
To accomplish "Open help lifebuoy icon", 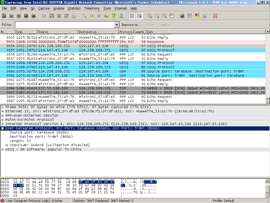I will [x=215, y=16].
